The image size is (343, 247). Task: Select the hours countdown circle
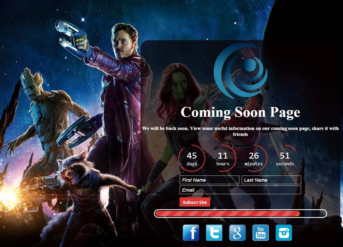point(223,158)
